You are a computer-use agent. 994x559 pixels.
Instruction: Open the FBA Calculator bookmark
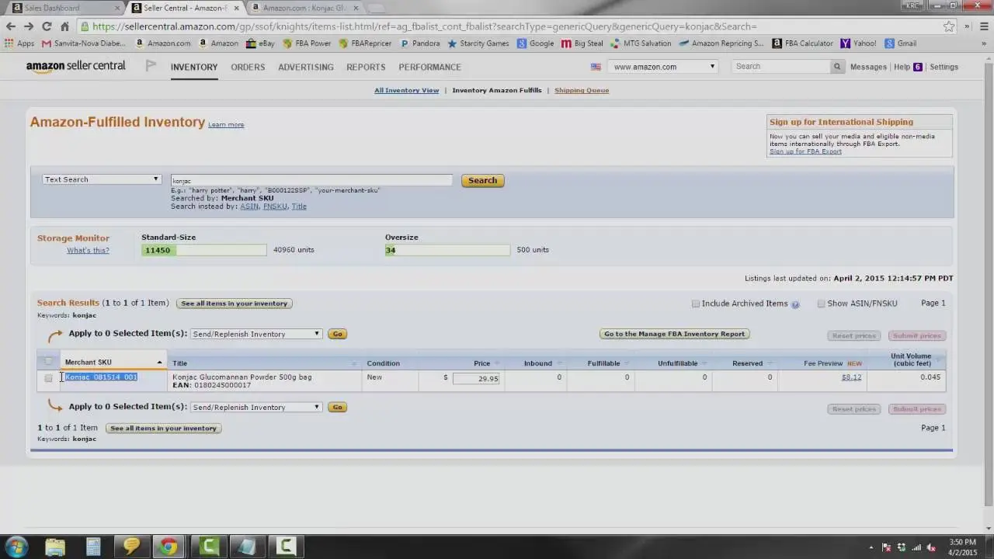tap(803, 43)
